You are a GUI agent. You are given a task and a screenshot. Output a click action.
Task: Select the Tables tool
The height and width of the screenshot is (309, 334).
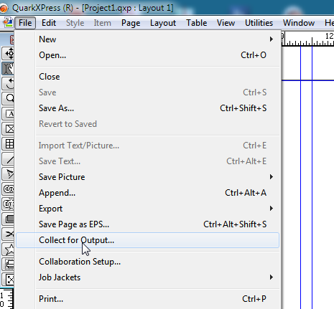[x=9, y=143]
